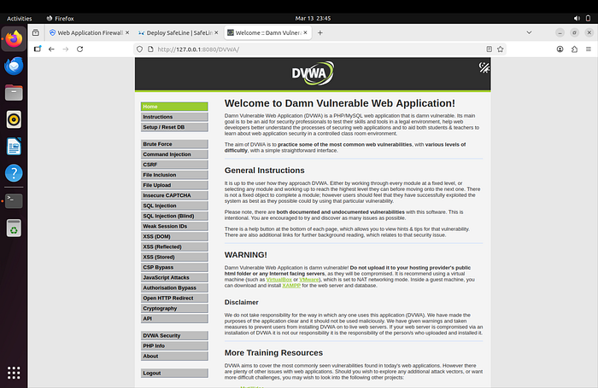Open the JavaScript Attacks module
The width and height of the screenshot is (598, 388).
(x=174, y=278)
